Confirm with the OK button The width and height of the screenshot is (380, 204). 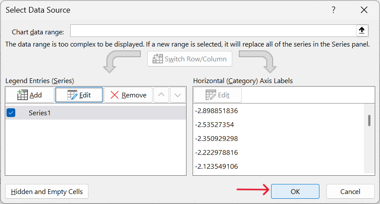tap(295, 191)
